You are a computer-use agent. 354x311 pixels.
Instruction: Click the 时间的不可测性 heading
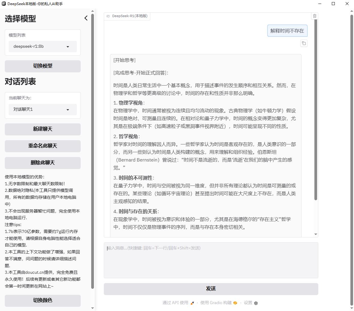136,178
